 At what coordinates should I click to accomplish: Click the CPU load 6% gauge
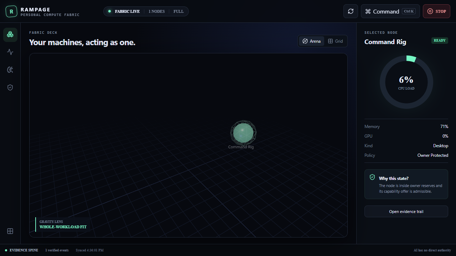point(406,82)
